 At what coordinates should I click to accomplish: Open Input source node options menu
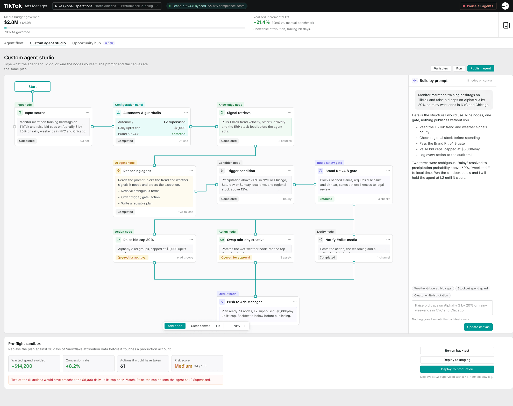coord(88,113)
